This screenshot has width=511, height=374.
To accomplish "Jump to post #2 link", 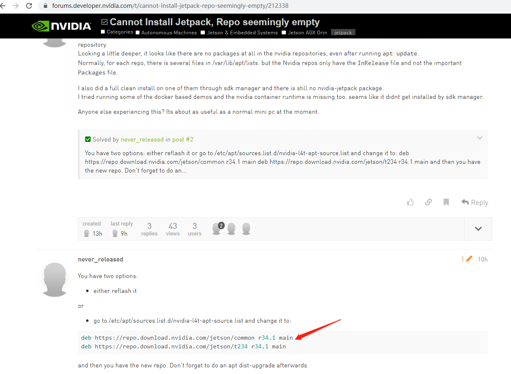I will coord(183,139).
